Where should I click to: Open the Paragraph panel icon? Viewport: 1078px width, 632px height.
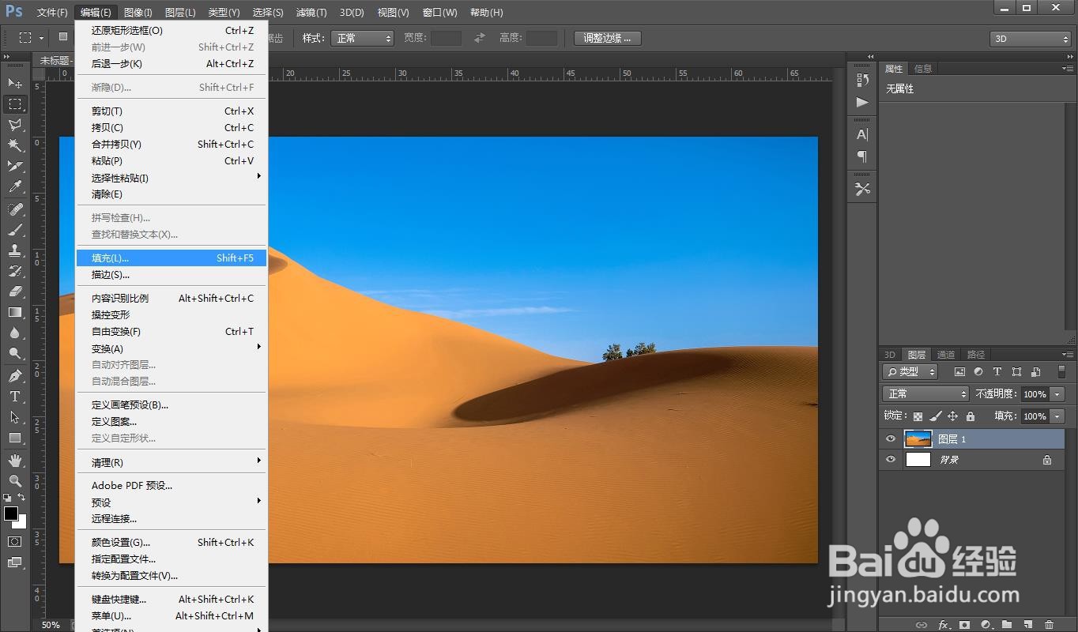(862, 156)
